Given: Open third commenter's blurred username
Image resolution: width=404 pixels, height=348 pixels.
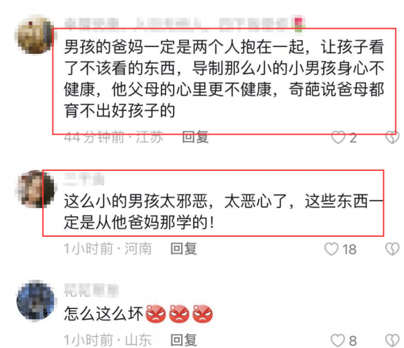Looking at the screenshot, I should click(91, 290).
